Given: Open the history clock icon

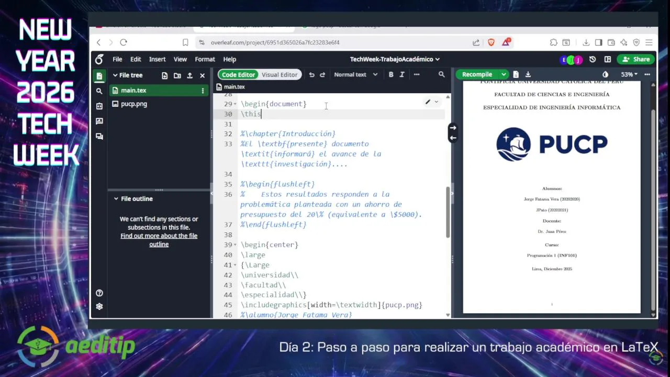Looking at the screenshot, I should (593, 59).
